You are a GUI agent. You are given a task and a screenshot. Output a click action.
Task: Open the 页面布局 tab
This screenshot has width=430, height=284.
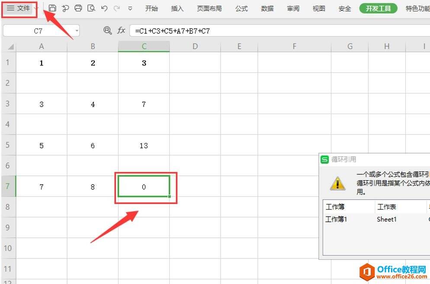(x=209, y=9)
